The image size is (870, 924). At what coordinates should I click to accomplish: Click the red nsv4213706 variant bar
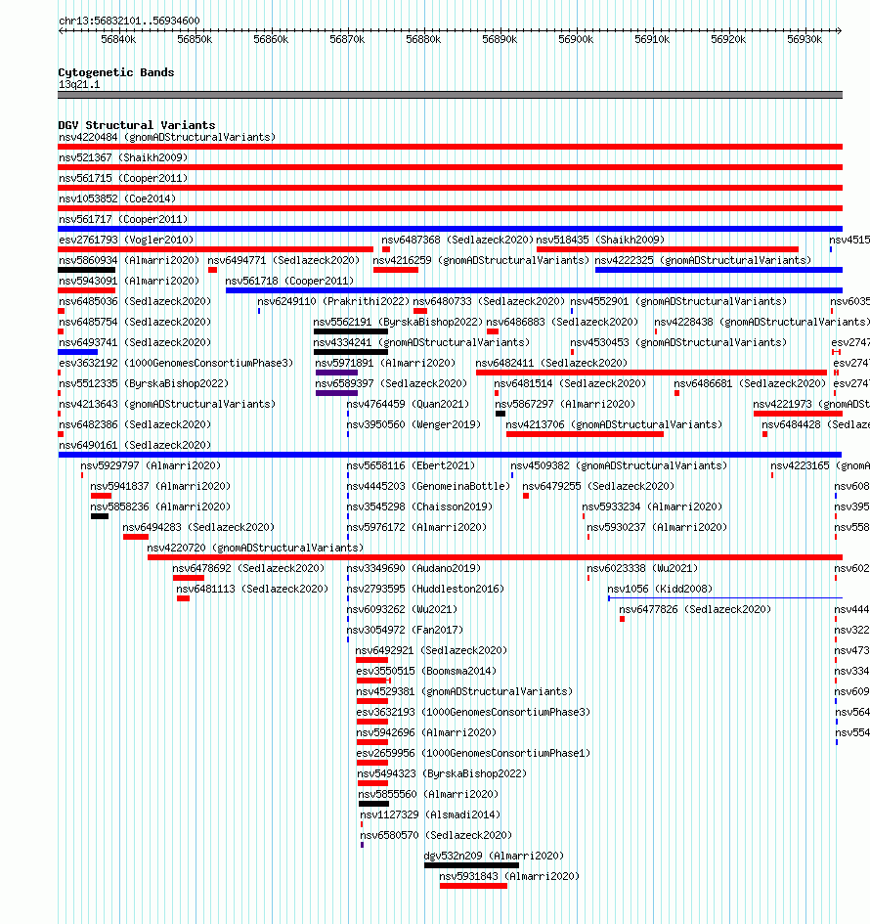(x=585, y=434)
